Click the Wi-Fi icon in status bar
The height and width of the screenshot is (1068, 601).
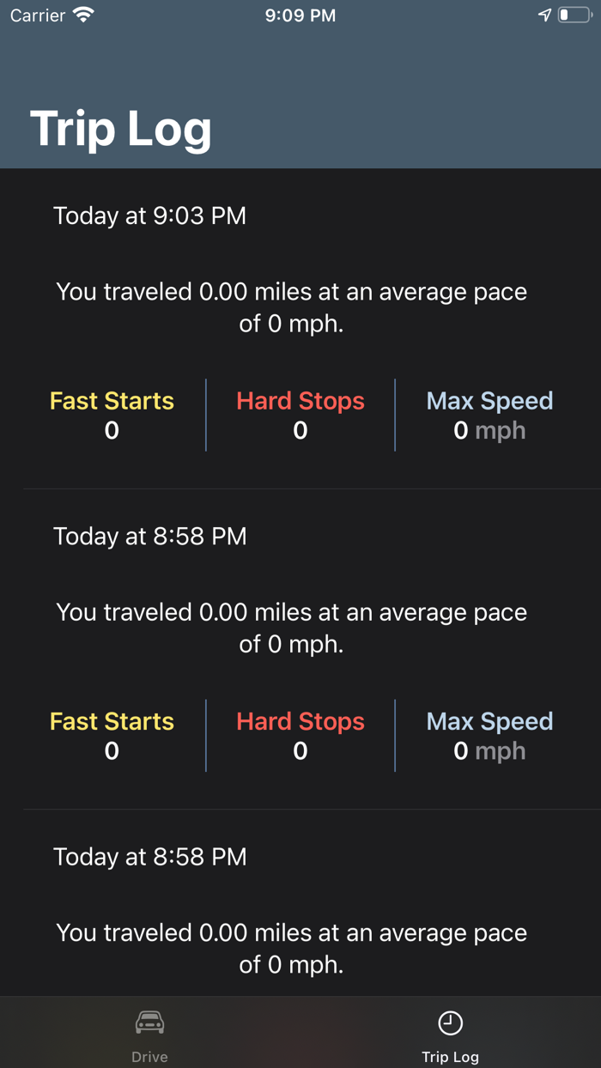tap(82, 14)
